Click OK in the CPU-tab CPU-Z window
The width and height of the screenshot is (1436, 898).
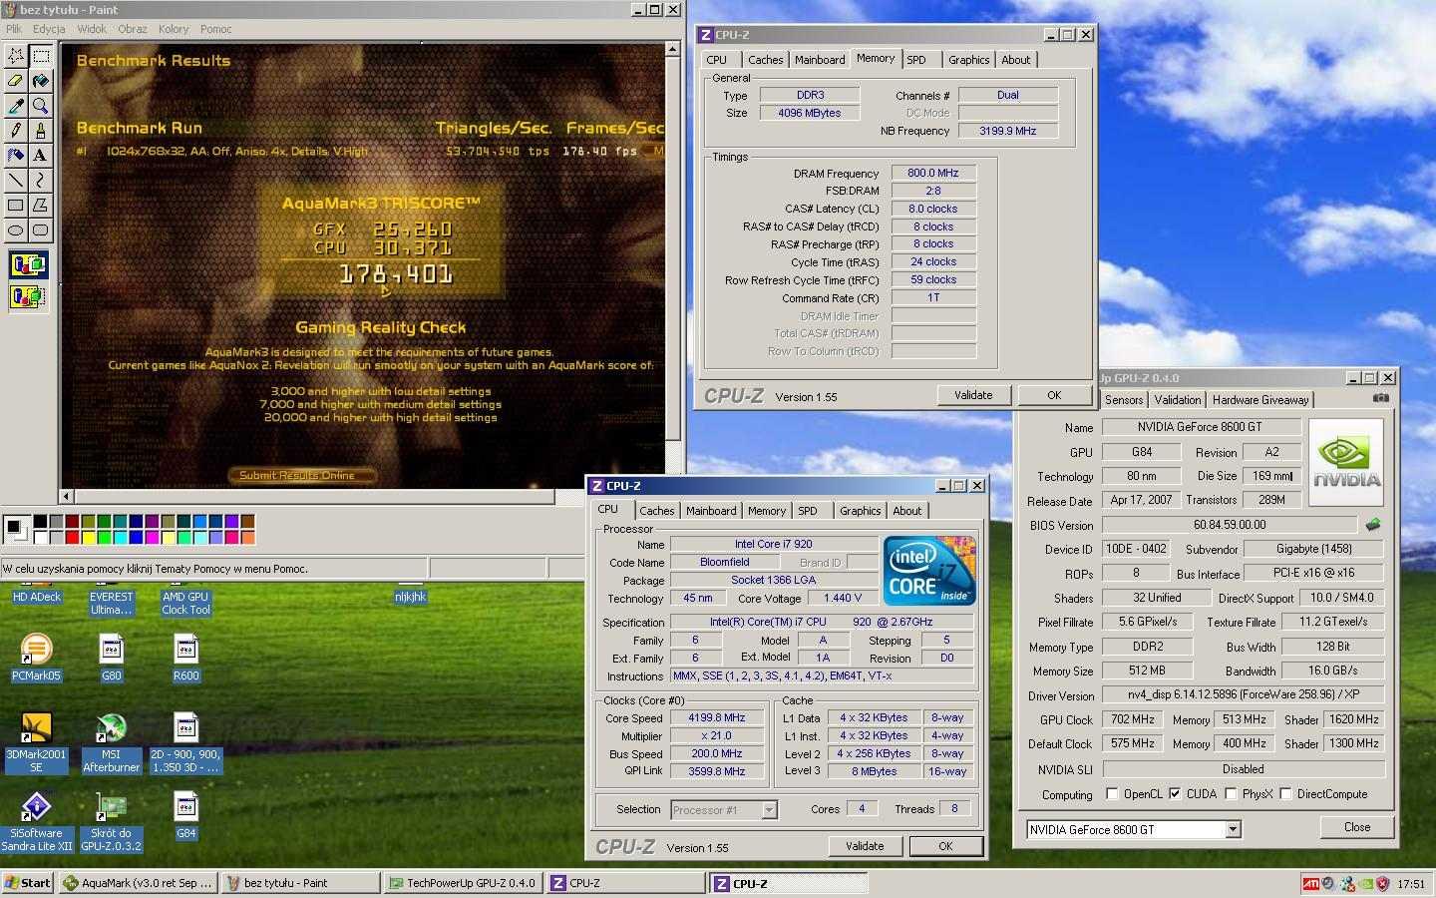(x=945, y=846)
